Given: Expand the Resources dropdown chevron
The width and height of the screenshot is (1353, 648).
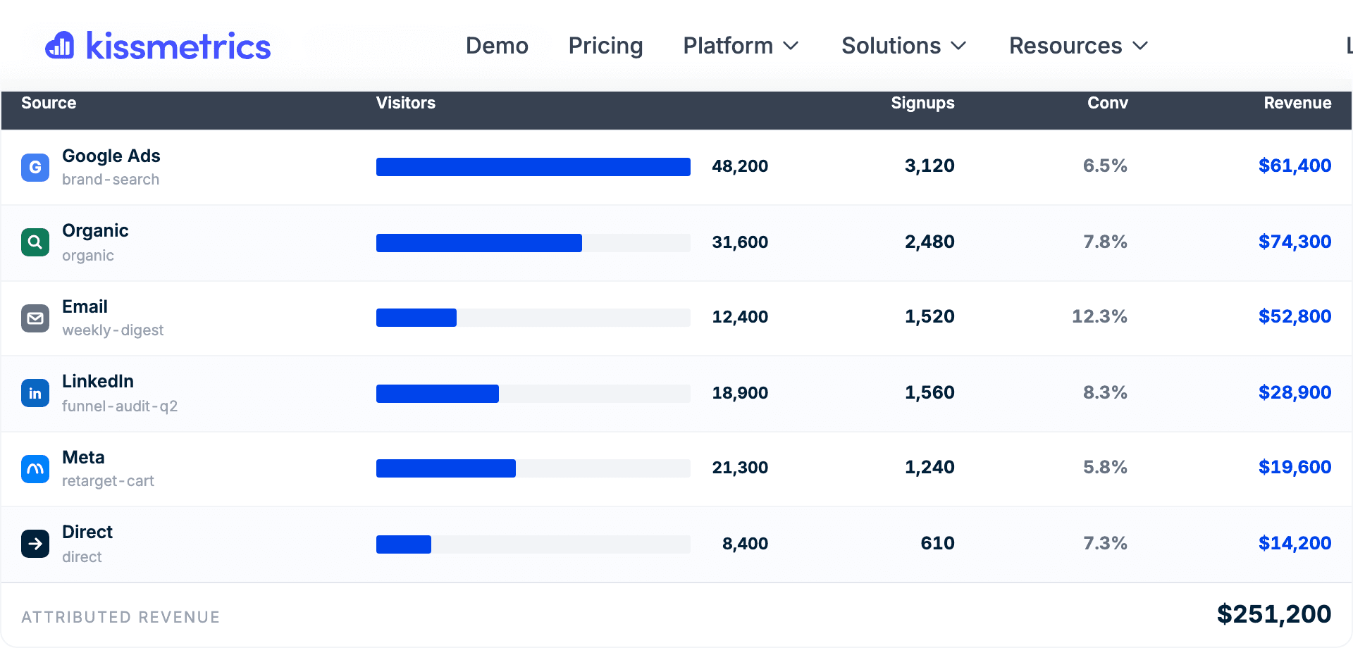Looking at the screenshot, I should pyautogui.click(x=1140, y=46).
